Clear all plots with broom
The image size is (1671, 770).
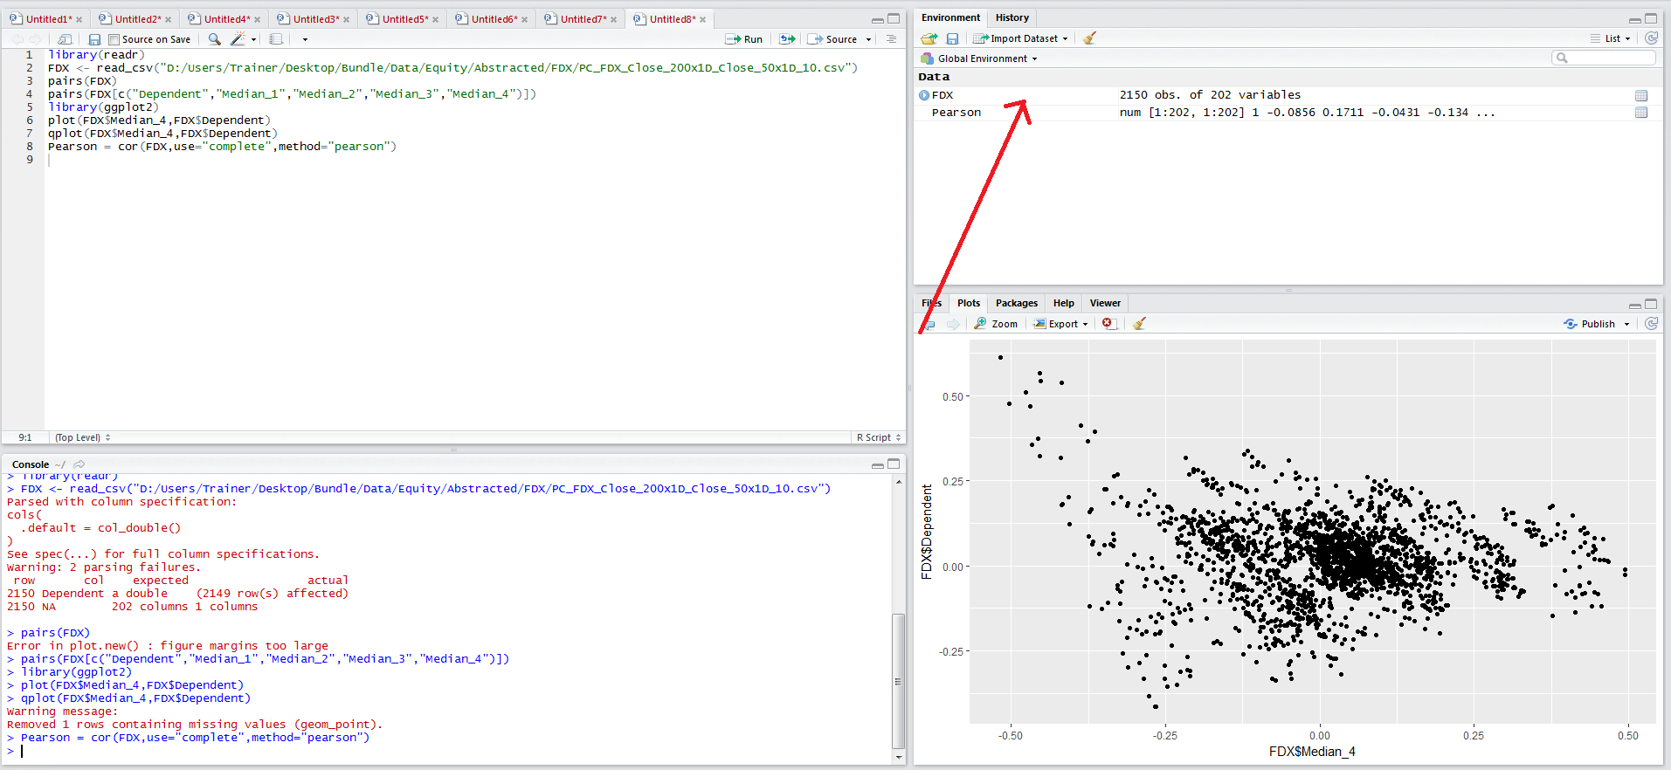(x=1139, y=324)
